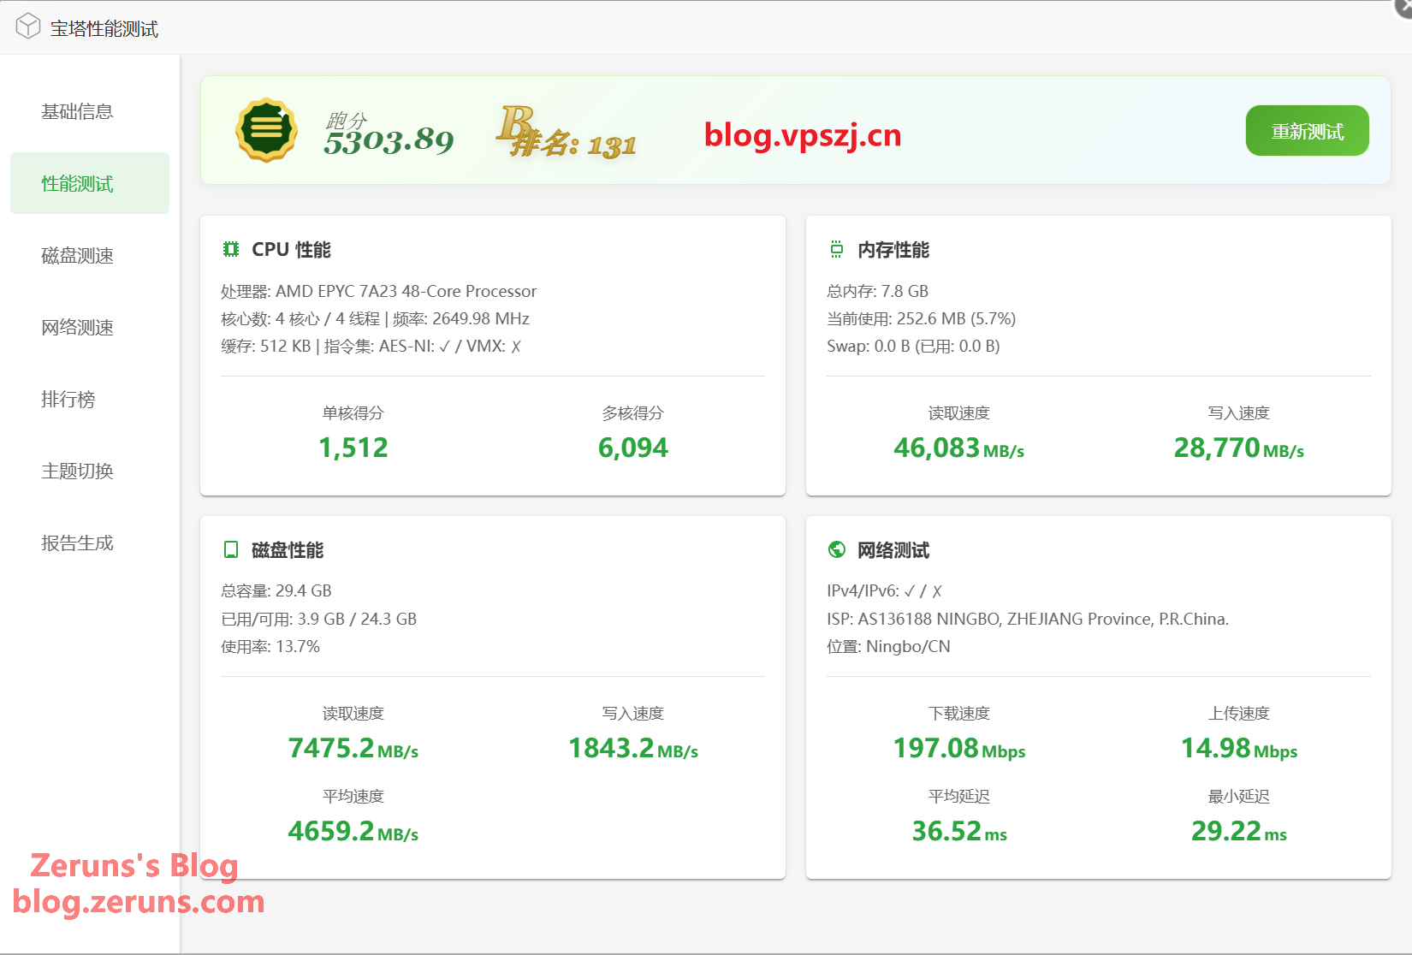Click the disk performance icon
This screenshot has width=1412, height=955.
coord(231,549)
